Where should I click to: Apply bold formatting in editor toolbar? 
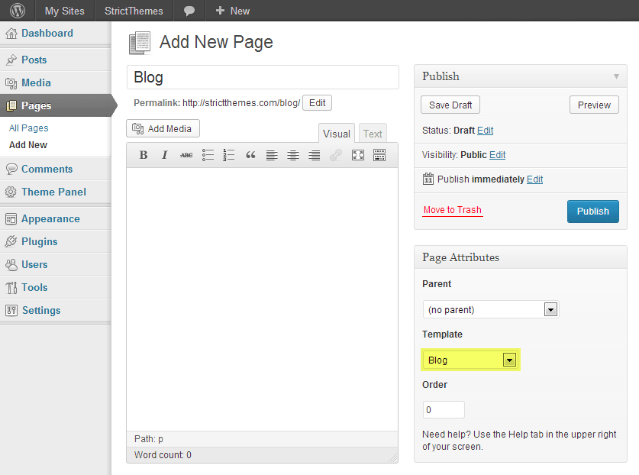click(144, 155)
